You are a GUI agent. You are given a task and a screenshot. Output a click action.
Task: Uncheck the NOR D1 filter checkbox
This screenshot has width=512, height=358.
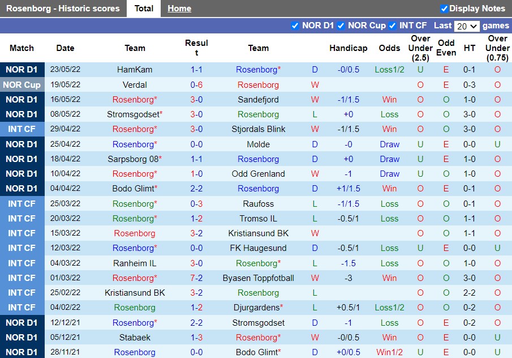point(295,26)
